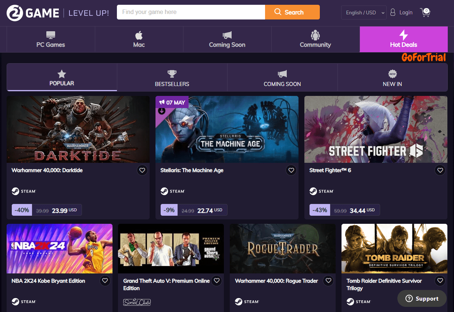Open the Mac menu
The height and width of the screenshot is (312, 454).
pyautogui.click(x=139, y=39)
